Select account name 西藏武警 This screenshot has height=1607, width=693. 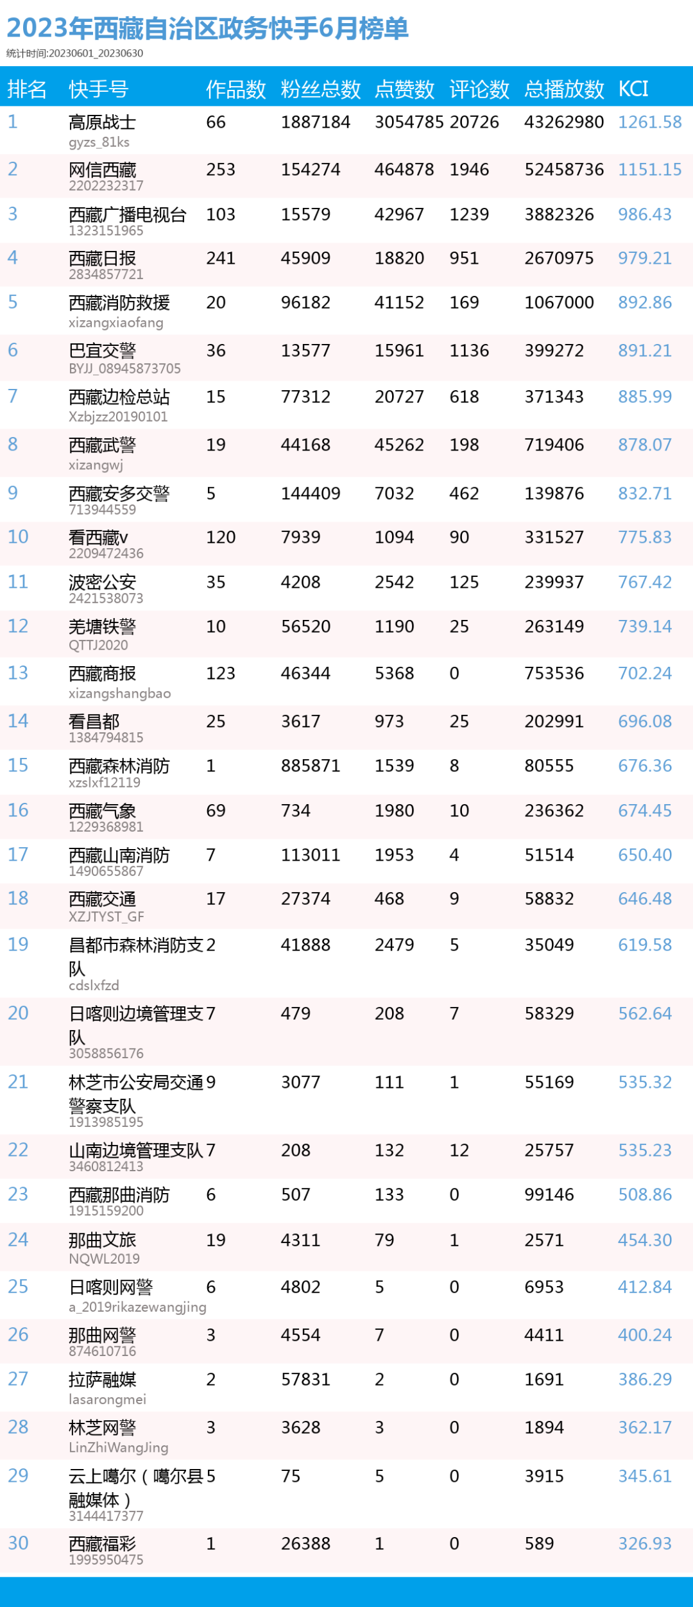(102, 445)
